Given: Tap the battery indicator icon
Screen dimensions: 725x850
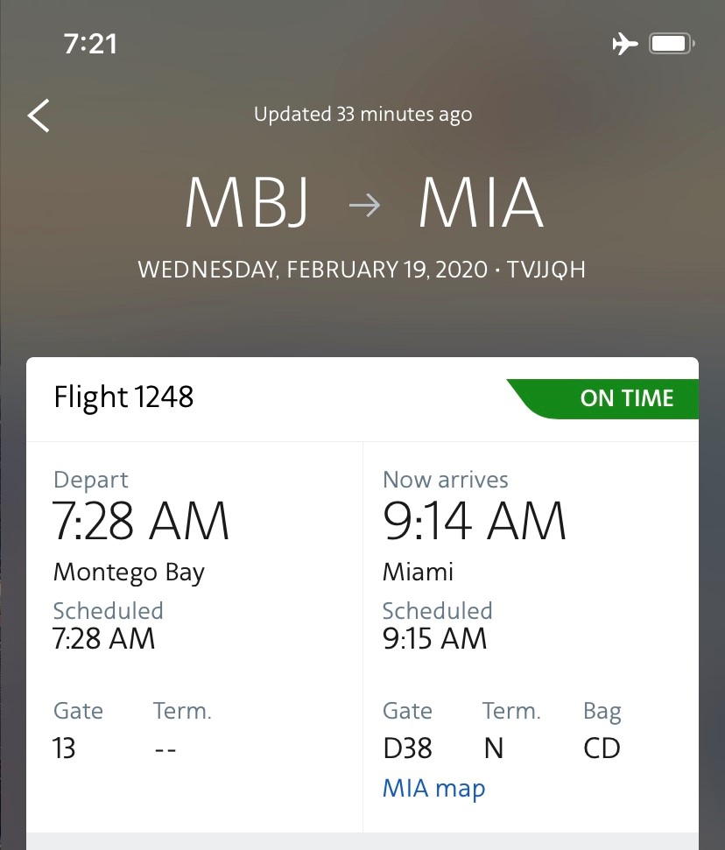Looking at the screenshot, I should (672, 44).
